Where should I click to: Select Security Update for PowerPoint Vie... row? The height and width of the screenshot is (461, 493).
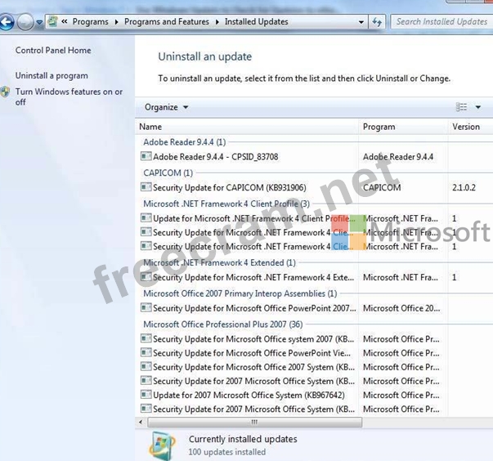(252, 353)
